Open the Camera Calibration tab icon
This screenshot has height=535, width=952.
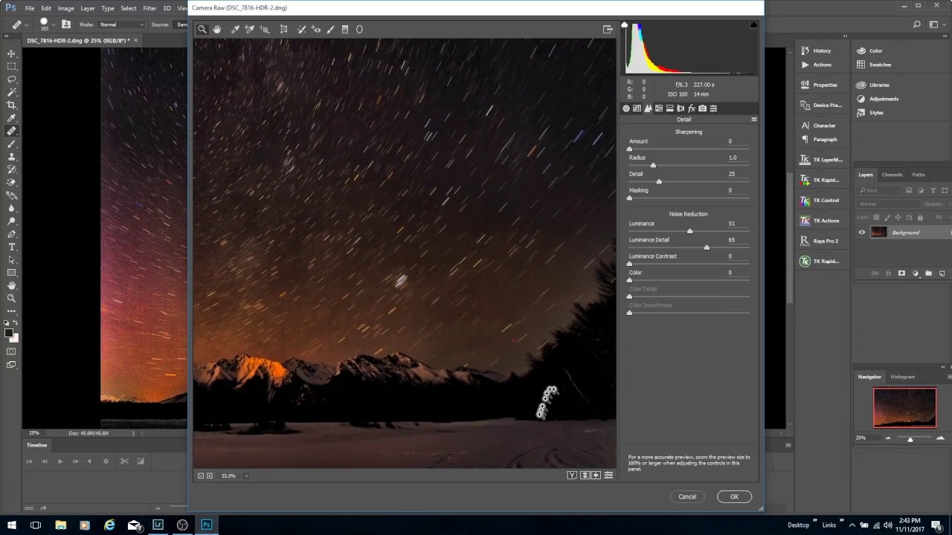[702, 108]
